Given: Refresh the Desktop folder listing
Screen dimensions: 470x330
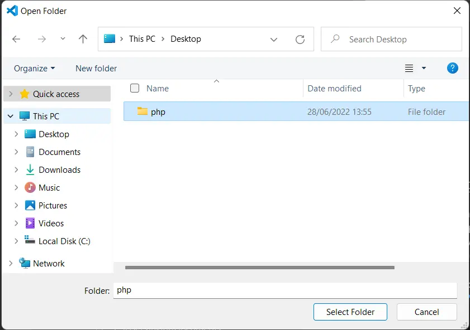Looking at the screenshot, I should tap(300, 39).
